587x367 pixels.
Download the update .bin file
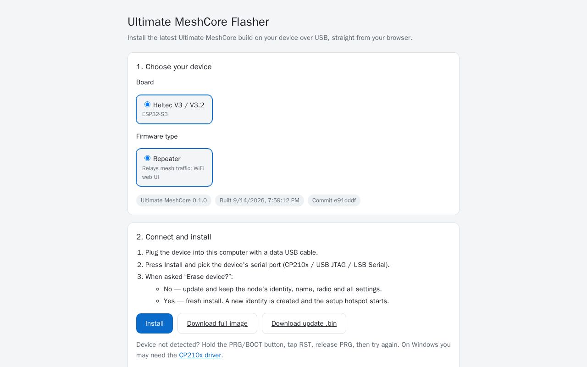304,323
